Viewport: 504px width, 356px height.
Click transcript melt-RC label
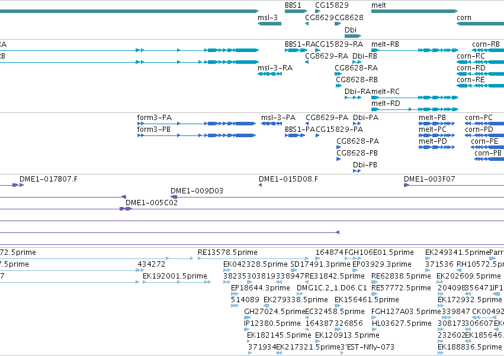tap(386, 92)
